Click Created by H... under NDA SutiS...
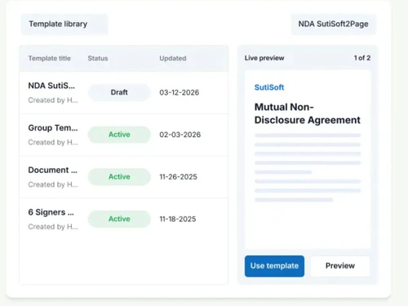The image size is (408, 306). [53, 100]
